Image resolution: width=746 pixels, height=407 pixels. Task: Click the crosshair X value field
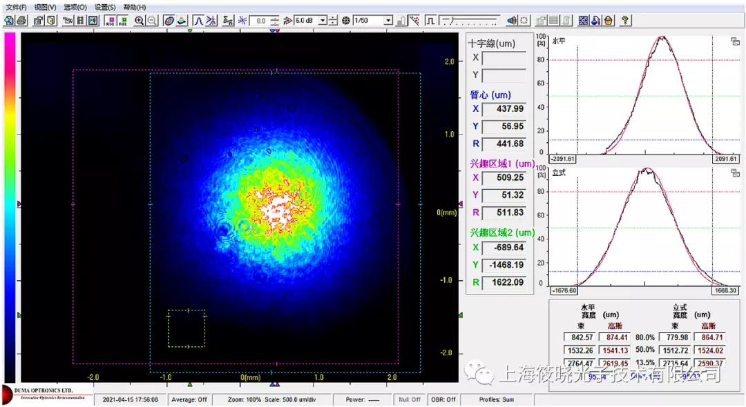pos(504,59)
